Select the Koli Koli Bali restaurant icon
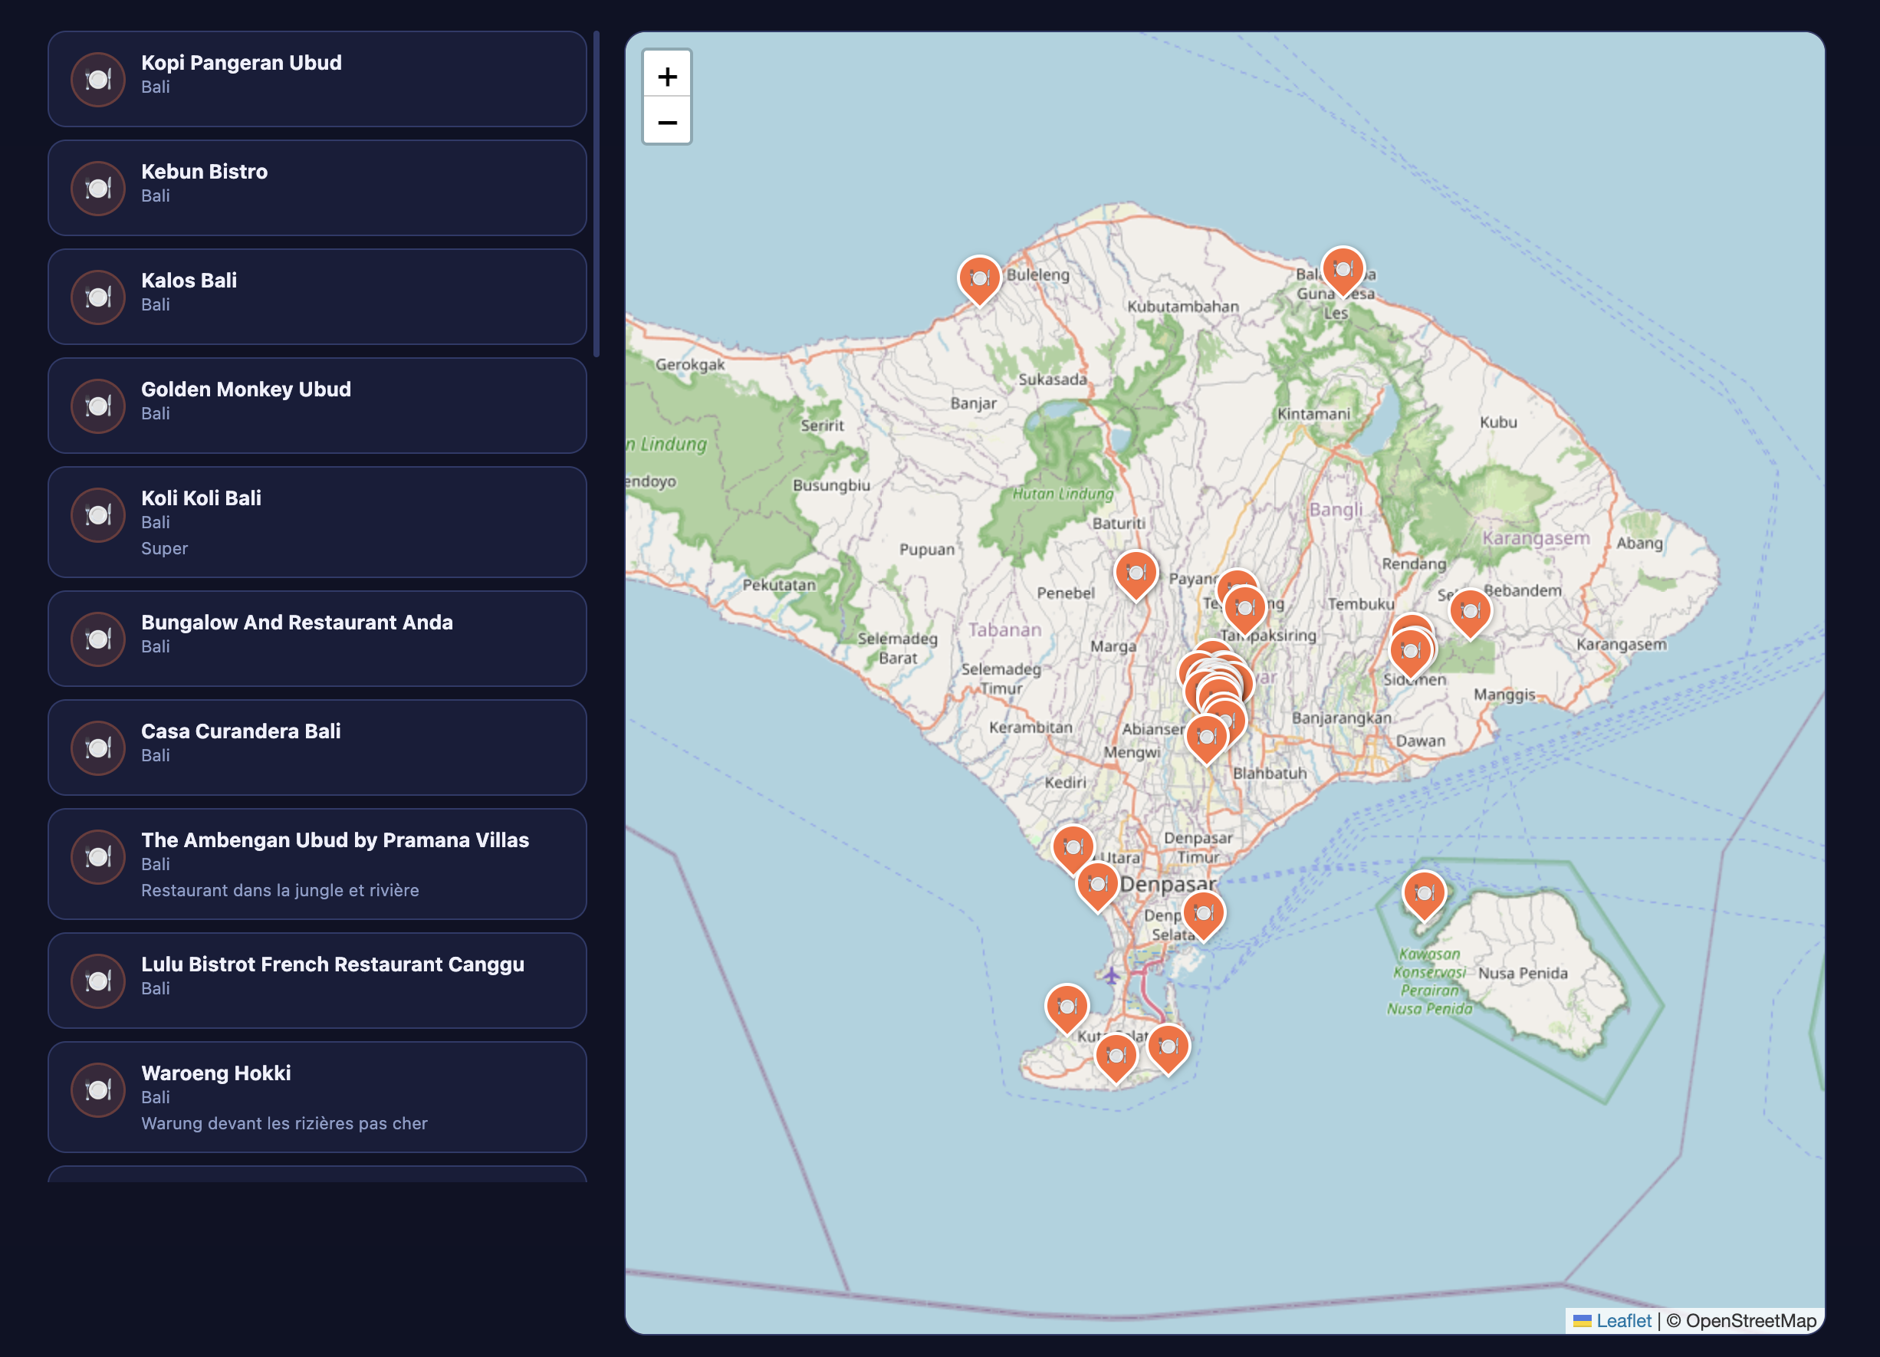The height and width of the screenshot is (1357, 1880). (98, 514)
